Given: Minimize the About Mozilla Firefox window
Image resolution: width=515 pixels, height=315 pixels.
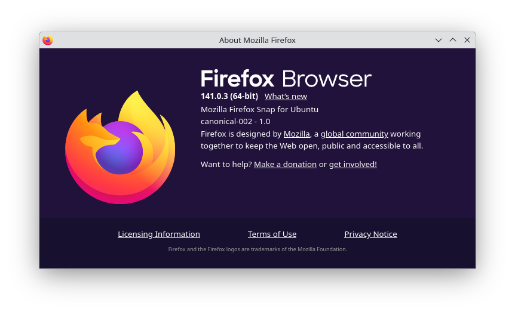Looking at the screenshot, I should pos(439,40).
